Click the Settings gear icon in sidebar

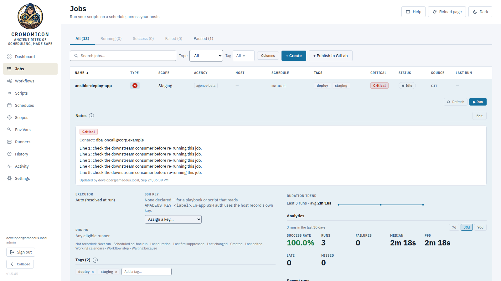click(x=9, y=178)
